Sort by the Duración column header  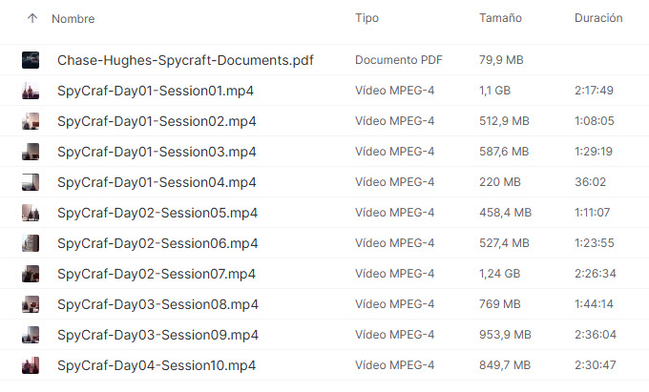[x=598, y=18]
